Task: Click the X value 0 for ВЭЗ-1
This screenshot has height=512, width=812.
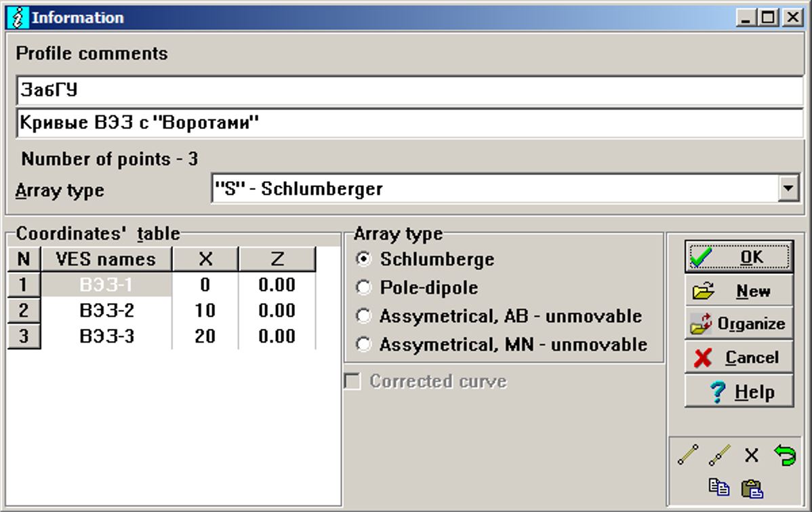Action: [x=205, y=285]
